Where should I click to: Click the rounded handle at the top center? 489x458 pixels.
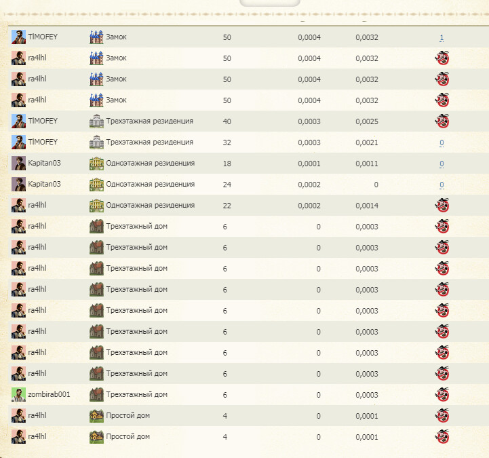[270, 3]
